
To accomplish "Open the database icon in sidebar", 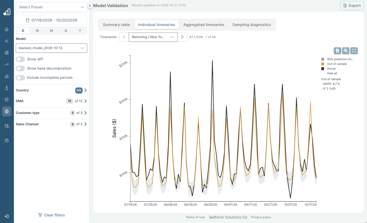I will tap(7, 100).
